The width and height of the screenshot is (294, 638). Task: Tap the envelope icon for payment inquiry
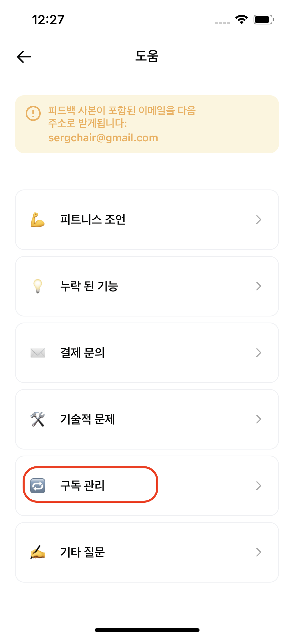pos(38,353)
